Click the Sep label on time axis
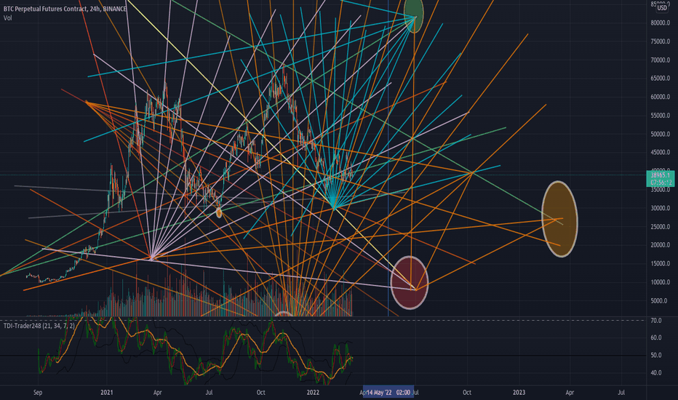This screenshot has width=678, height=400. click(x=38, y=392)
